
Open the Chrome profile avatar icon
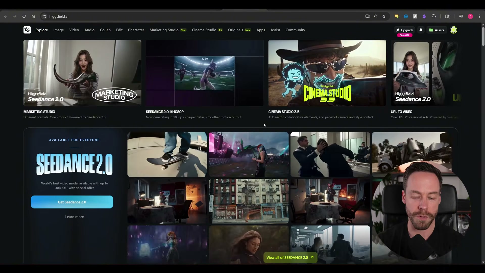click(470, 16)
